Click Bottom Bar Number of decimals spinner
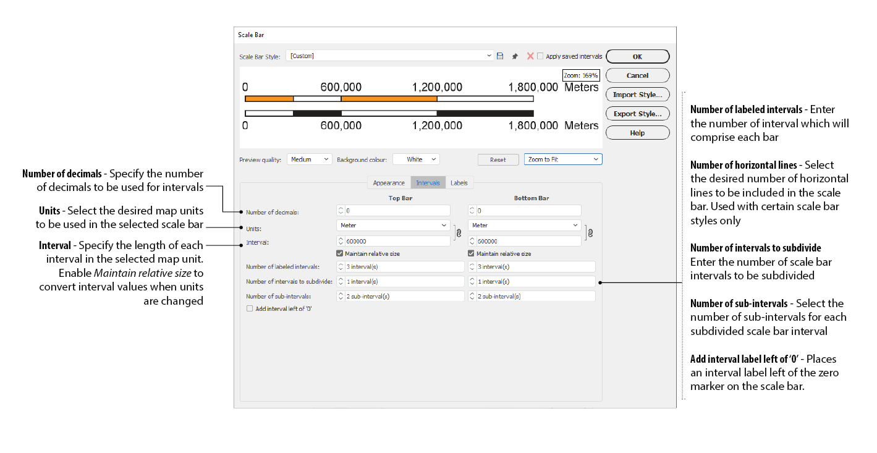Screen dimensions: 877x453 click(472, 211)
